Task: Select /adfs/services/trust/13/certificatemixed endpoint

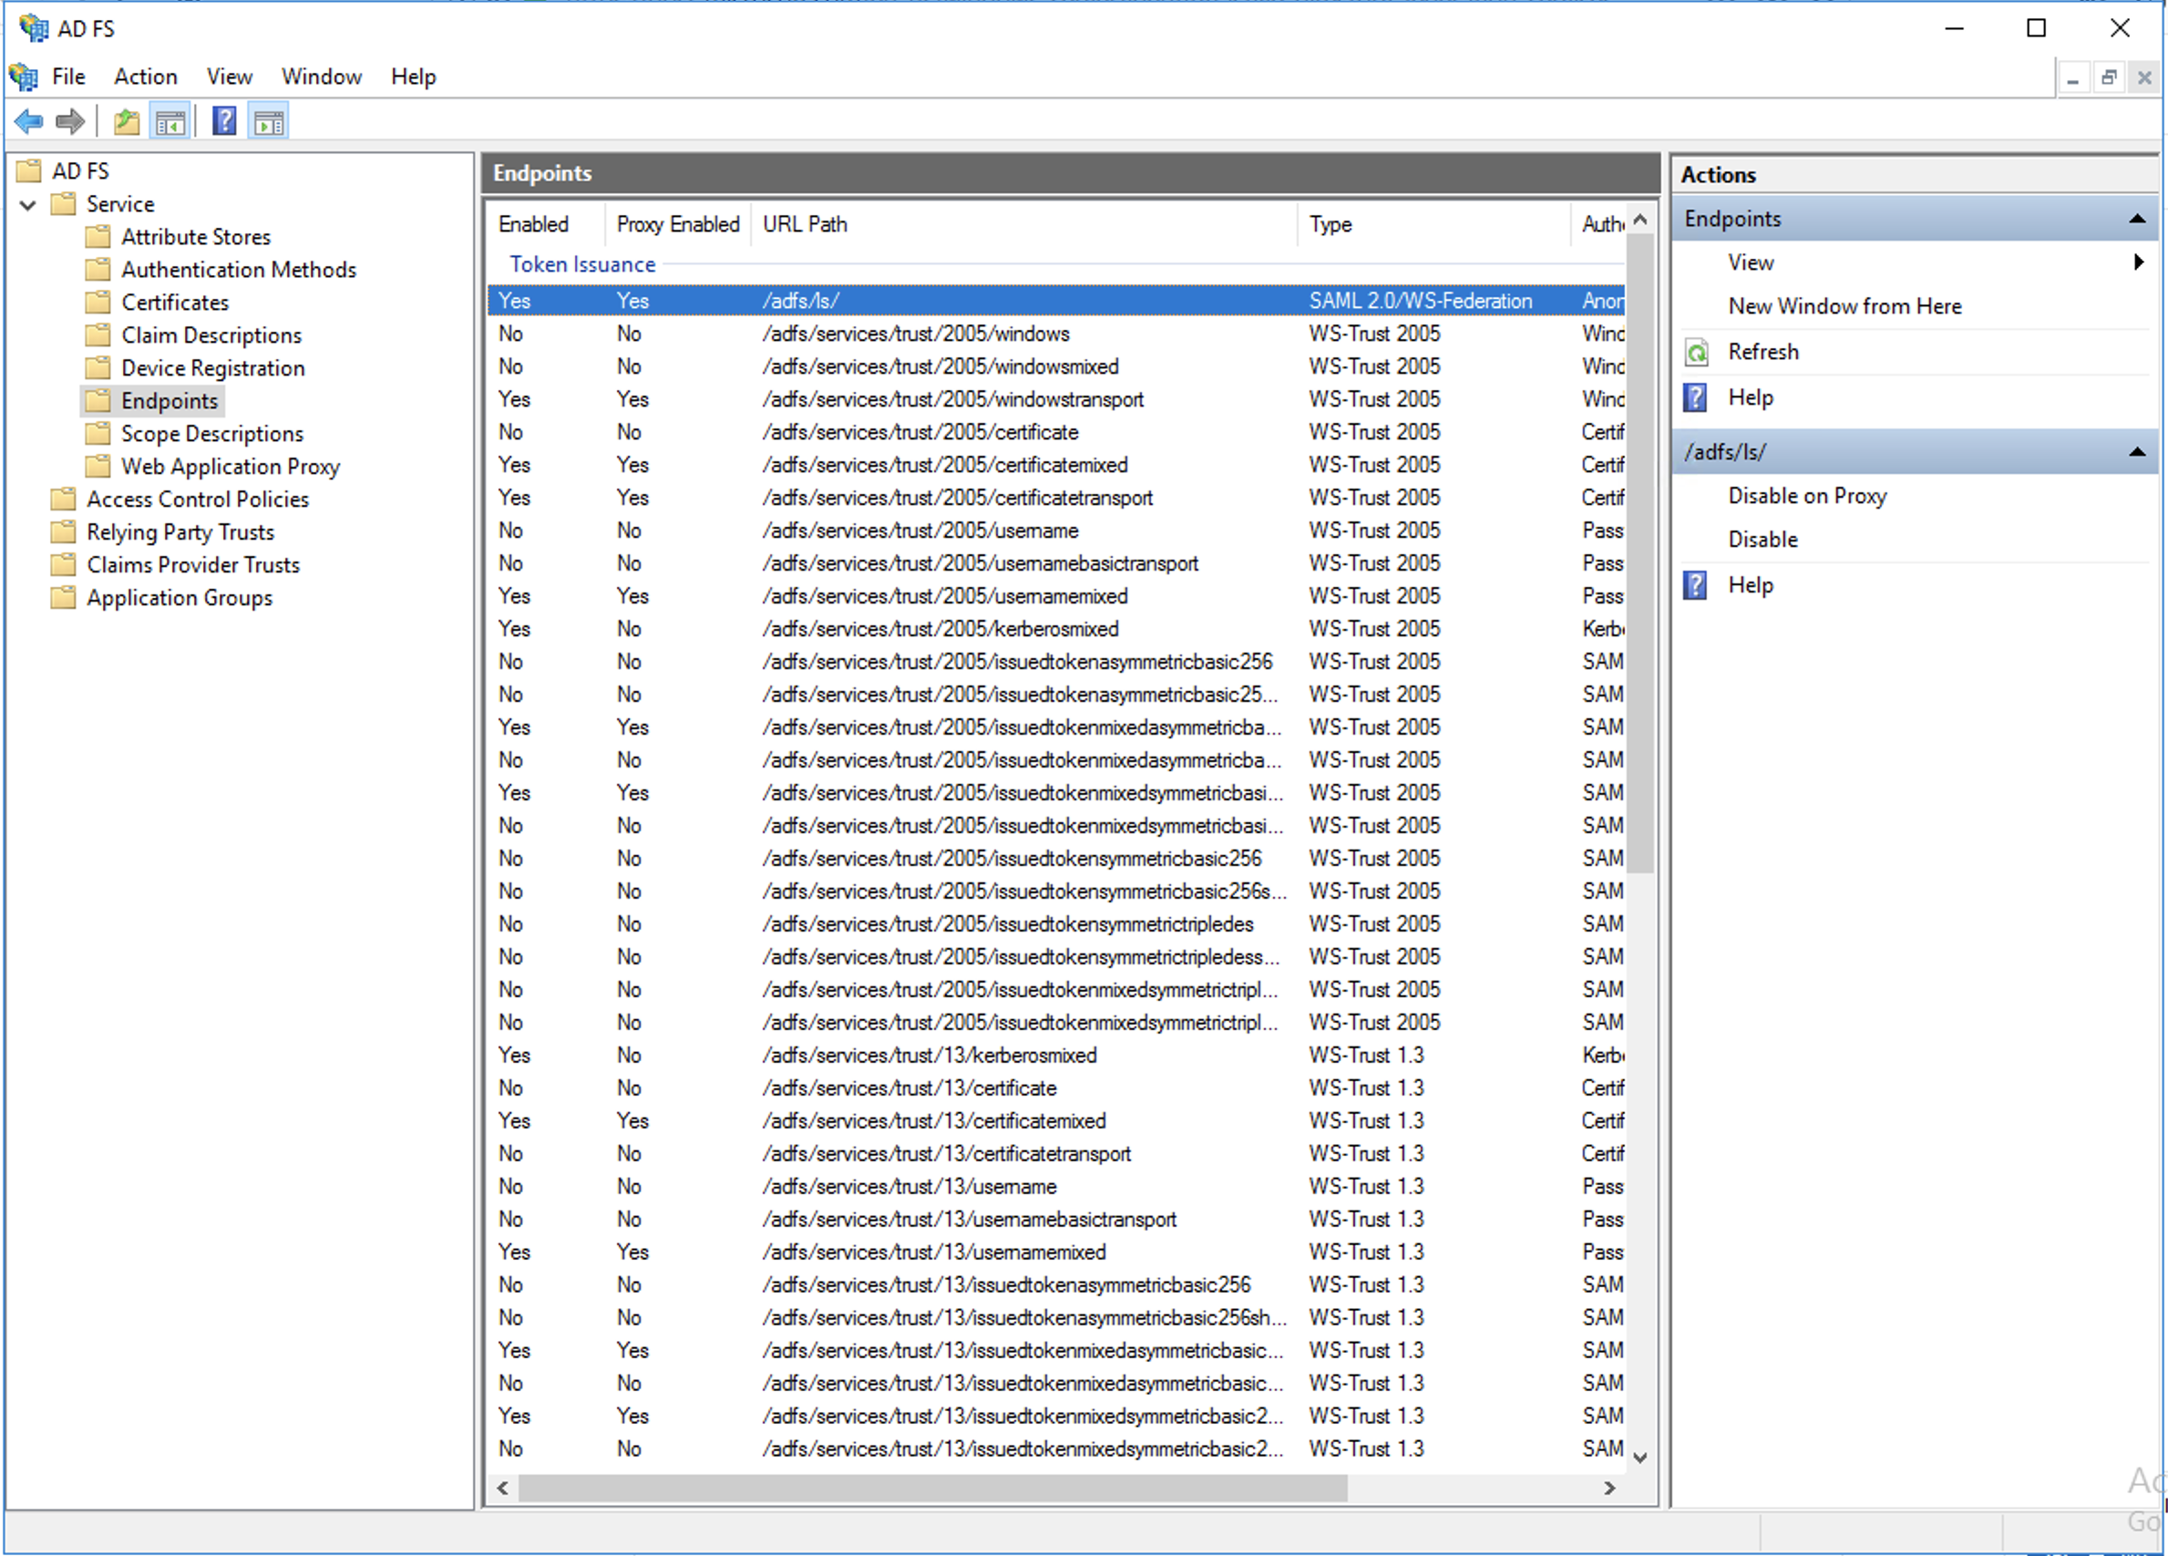Action: [1056, 1121]
